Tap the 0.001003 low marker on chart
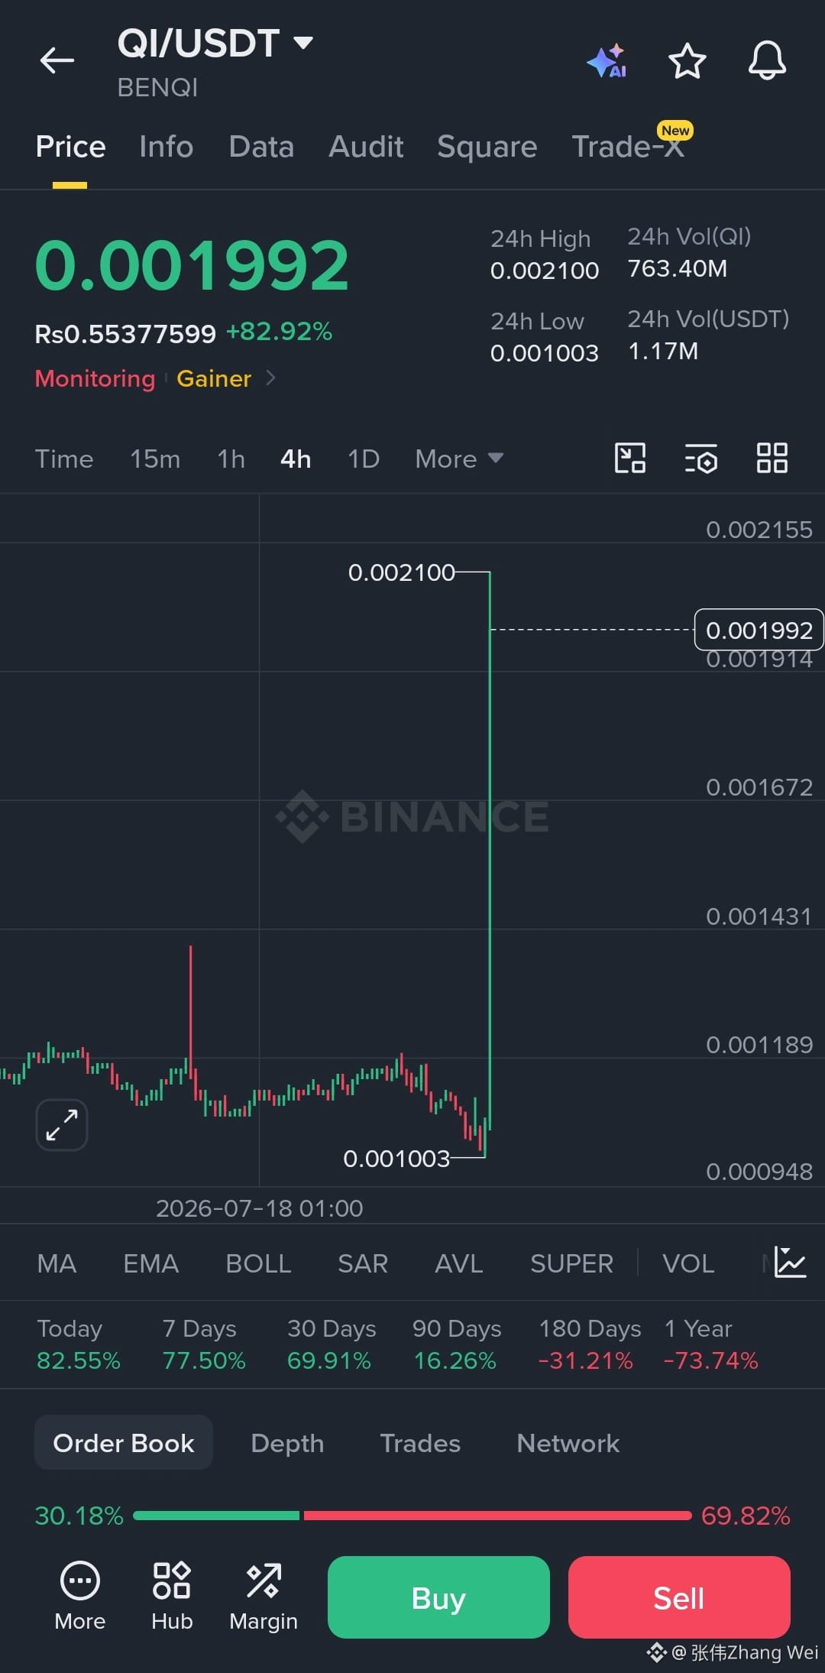Screen dimensions: 825x1673 (x=396, y=1159)
